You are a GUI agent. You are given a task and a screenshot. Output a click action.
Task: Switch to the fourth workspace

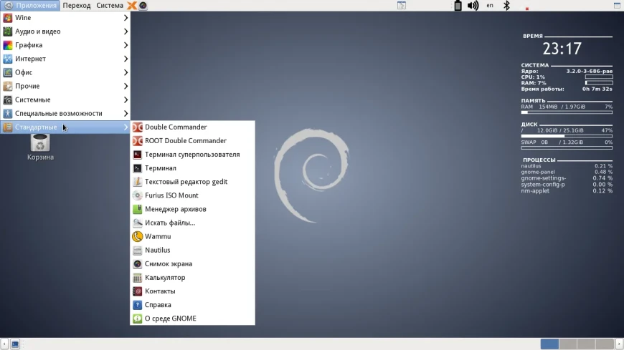pos(605,344)
